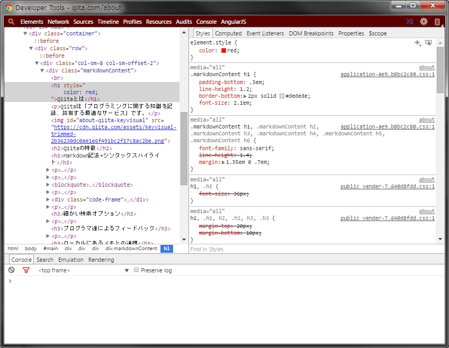Viewport: 449px width, 348px height.
Task: Switch to the Computed styles tab
Action: point(228,33)
